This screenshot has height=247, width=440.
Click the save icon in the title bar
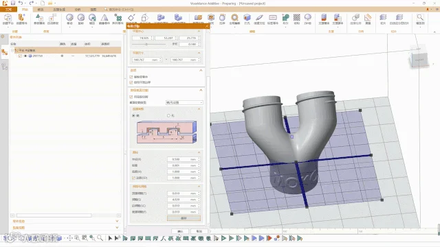[13, 3]
